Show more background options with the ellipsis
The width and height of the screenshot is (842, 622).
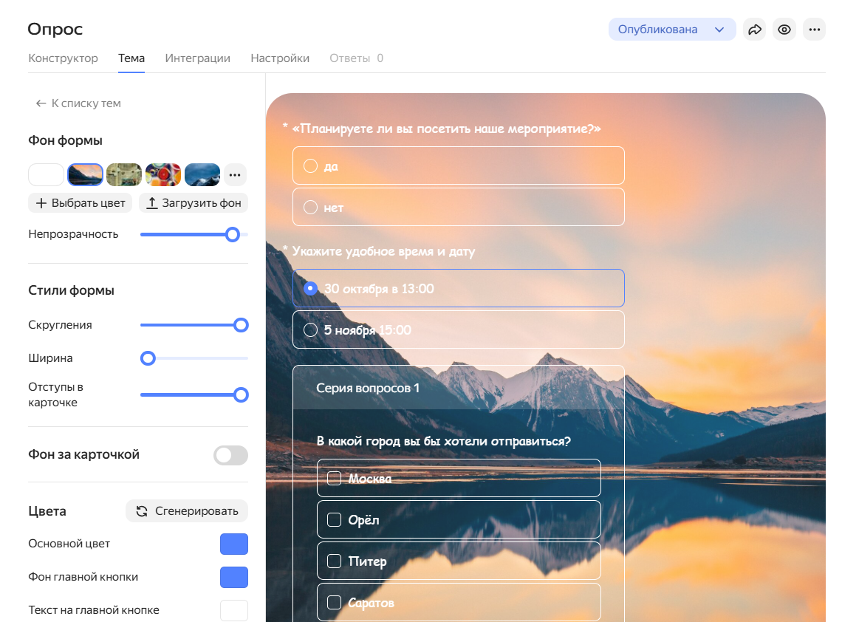[x=235, y=175]
